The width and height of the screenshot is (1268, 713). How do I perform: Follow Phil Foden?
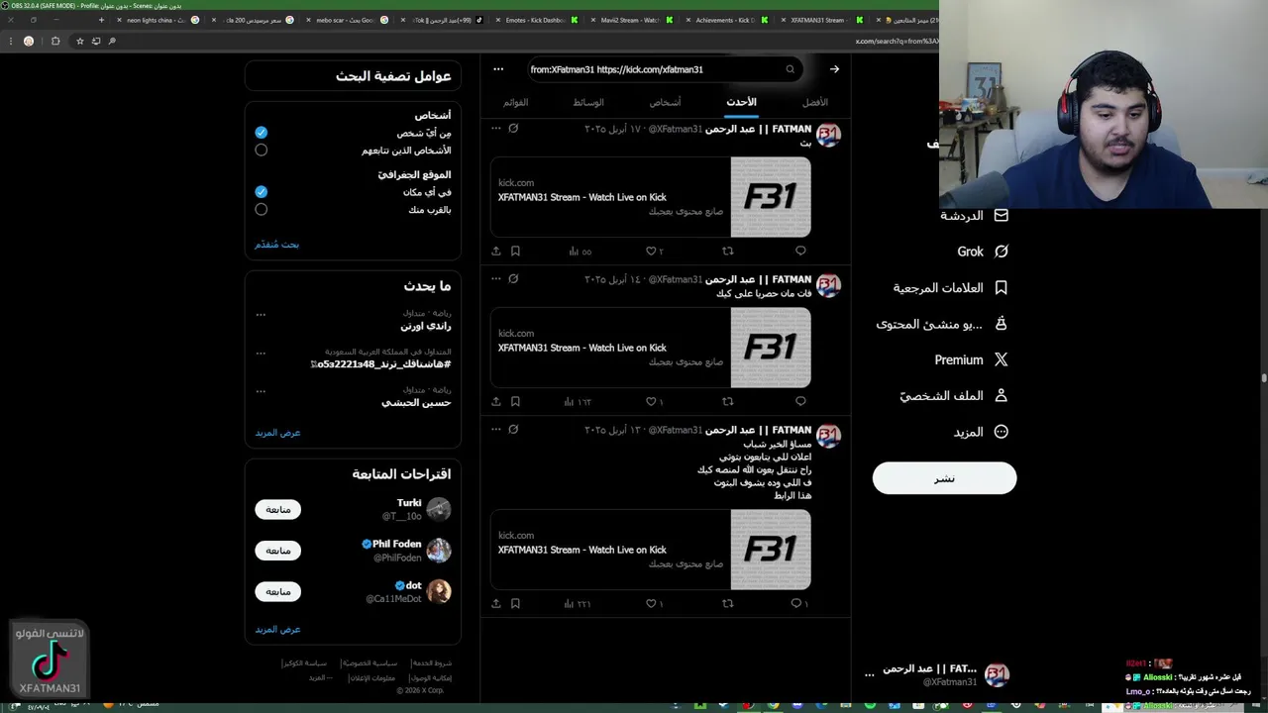click(x=277, y=551)
